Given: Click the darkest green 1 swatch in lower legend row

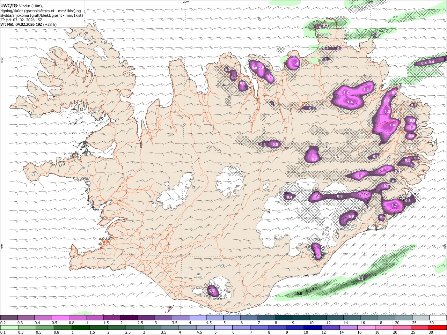Looking at the screenshot, I should [x=80, y=328].
